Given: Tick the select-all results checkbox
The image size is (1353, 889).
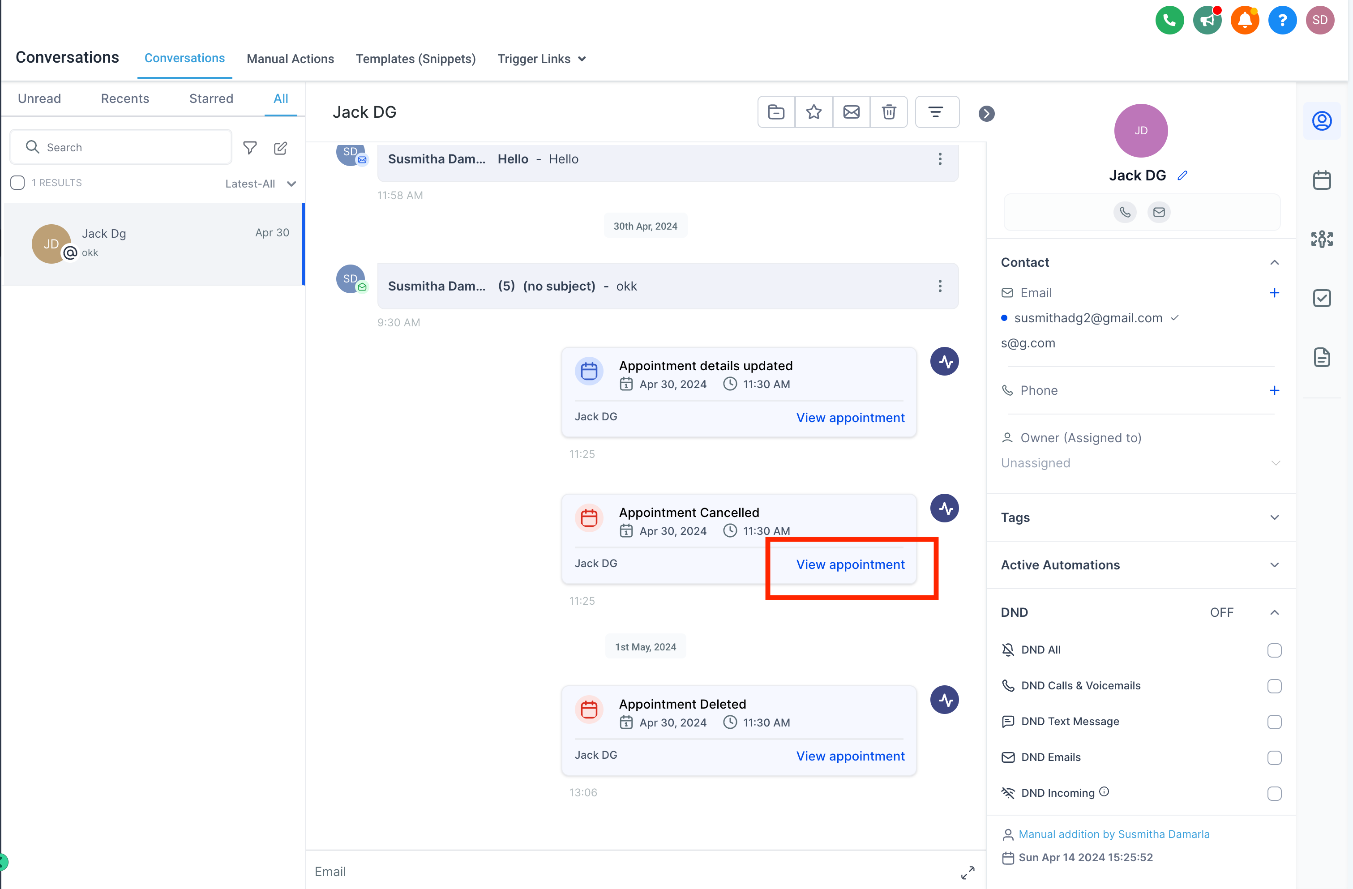Looking at the screenshot, I should pyautogui.click(x=17, y=183).
